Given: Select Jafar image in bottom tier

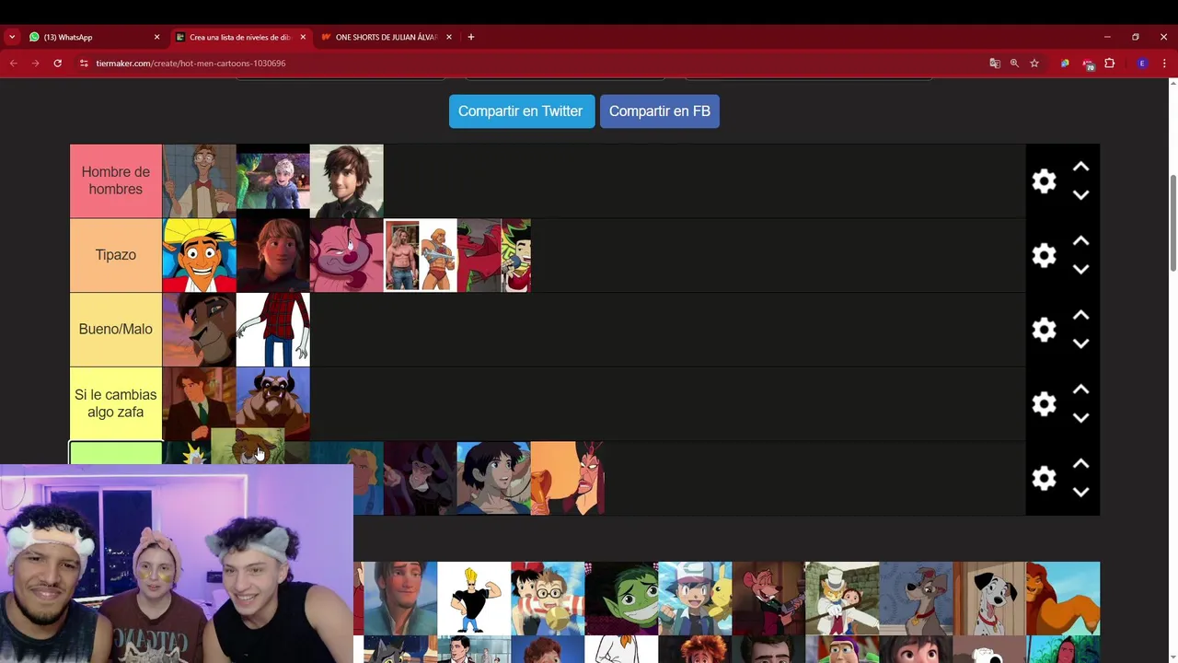Looking at the screenshot, I should coord(568,478).
